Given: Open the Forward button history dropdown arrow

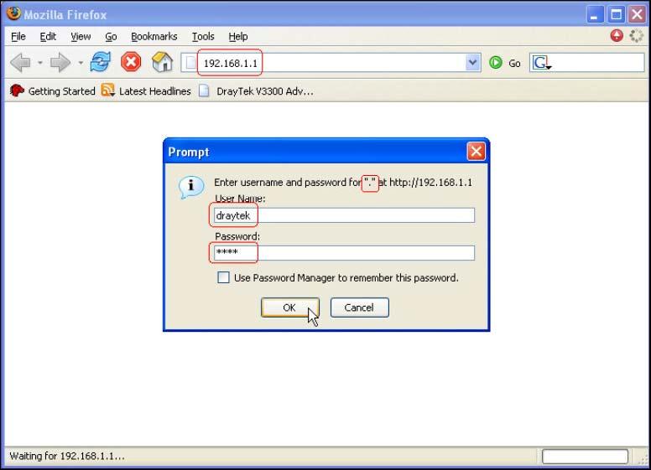Looking at the screenshot, I should (x=81, y=63).
